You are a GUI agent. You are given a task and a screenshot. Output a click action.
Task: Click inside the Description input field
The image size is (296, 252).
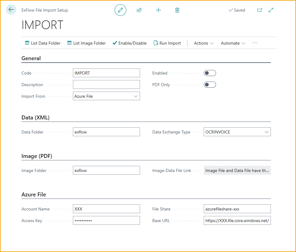(106, 84)
